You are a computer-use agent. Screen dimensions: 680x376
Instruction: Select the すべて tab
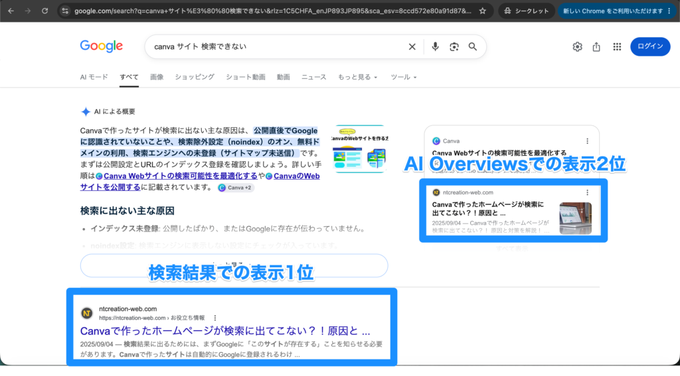[129, 77]
